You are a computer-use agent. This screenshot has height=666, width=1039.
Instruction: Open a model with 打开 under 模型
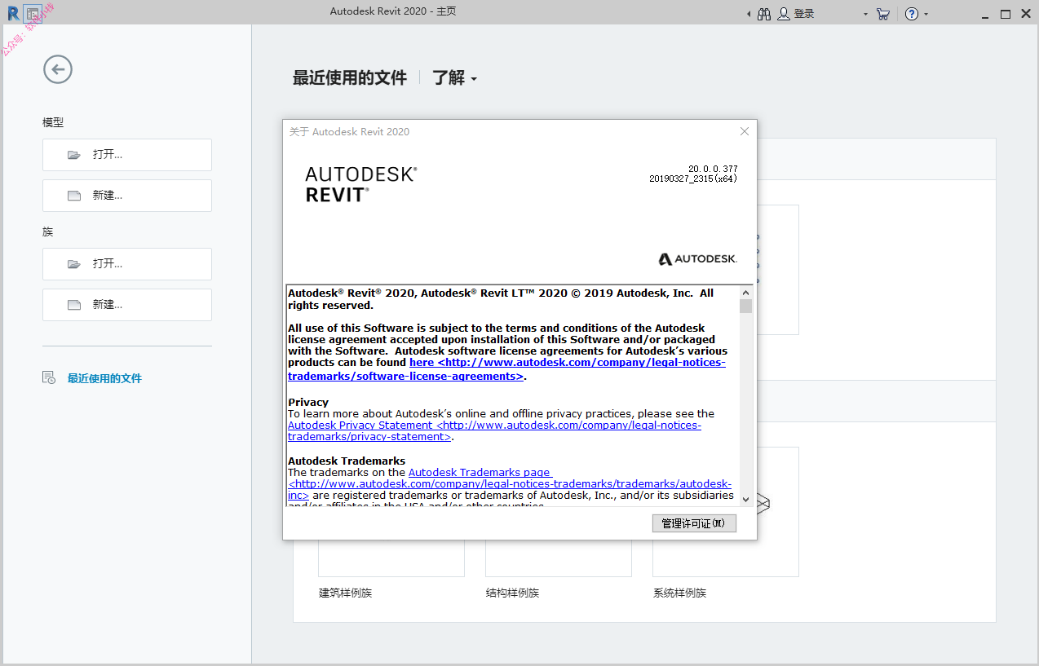coord(127,155)
